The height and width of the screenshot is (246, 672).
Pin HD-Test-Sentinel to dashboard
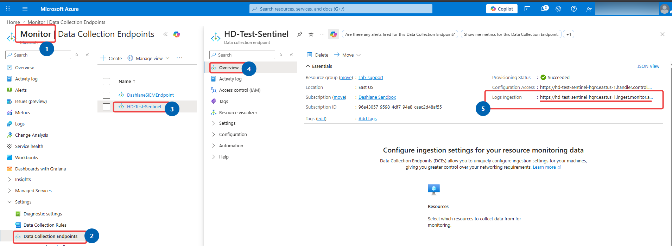tap(300, 34)
